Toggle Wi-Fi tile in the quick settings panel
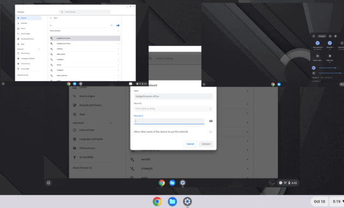The height and width of the screenshot is (208, 344). point(317,43)
